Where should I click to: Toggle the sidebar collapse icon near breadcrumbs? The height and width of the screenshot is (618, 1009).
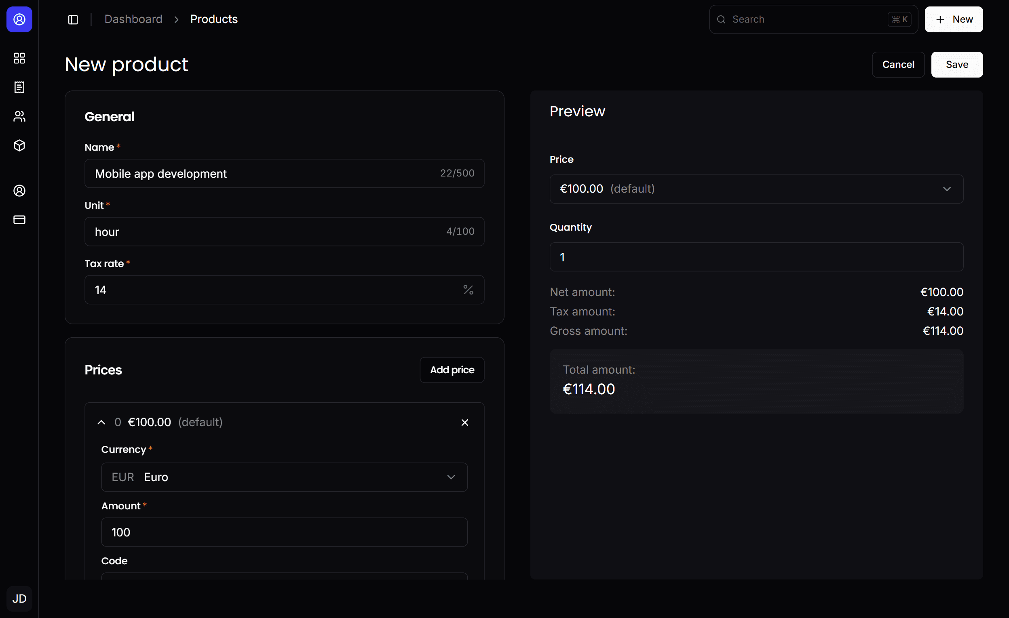tap(73, 19)
